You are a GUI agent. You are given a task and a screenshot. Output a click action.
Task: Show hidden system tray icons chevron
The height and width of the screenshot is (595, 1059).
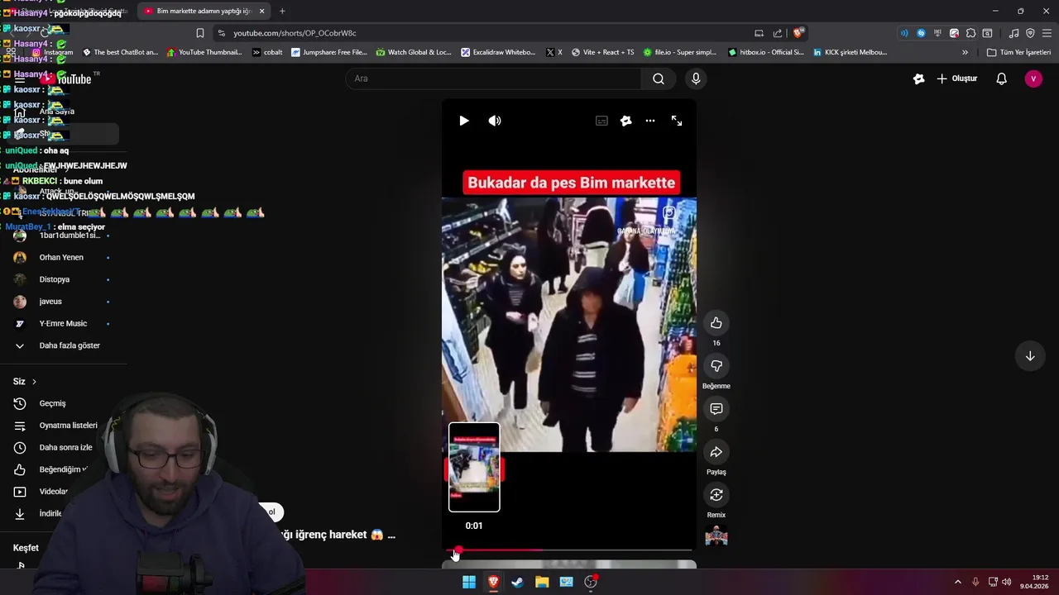click(x=958, y=582)
